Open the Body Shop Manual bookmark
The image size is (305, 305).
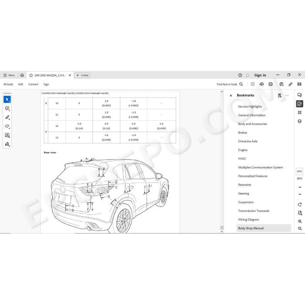click(264, 228)
